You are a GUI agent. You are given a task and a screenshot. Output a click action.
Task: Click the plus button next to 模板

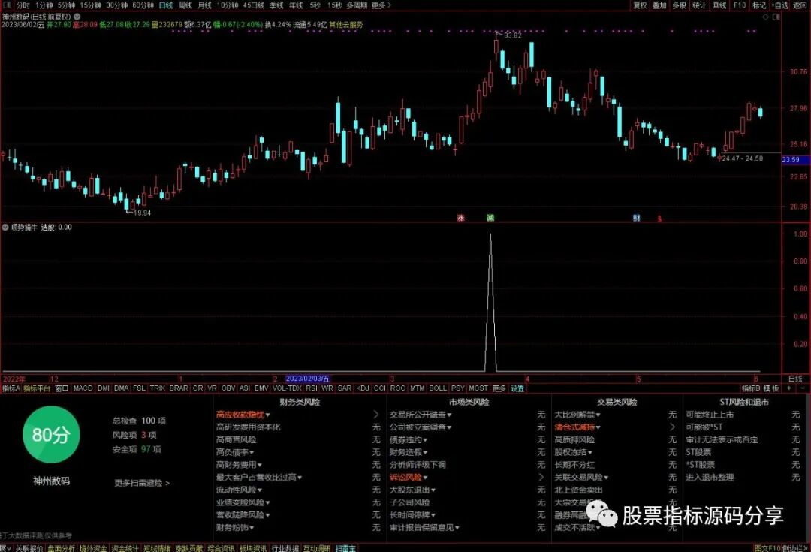788,388
